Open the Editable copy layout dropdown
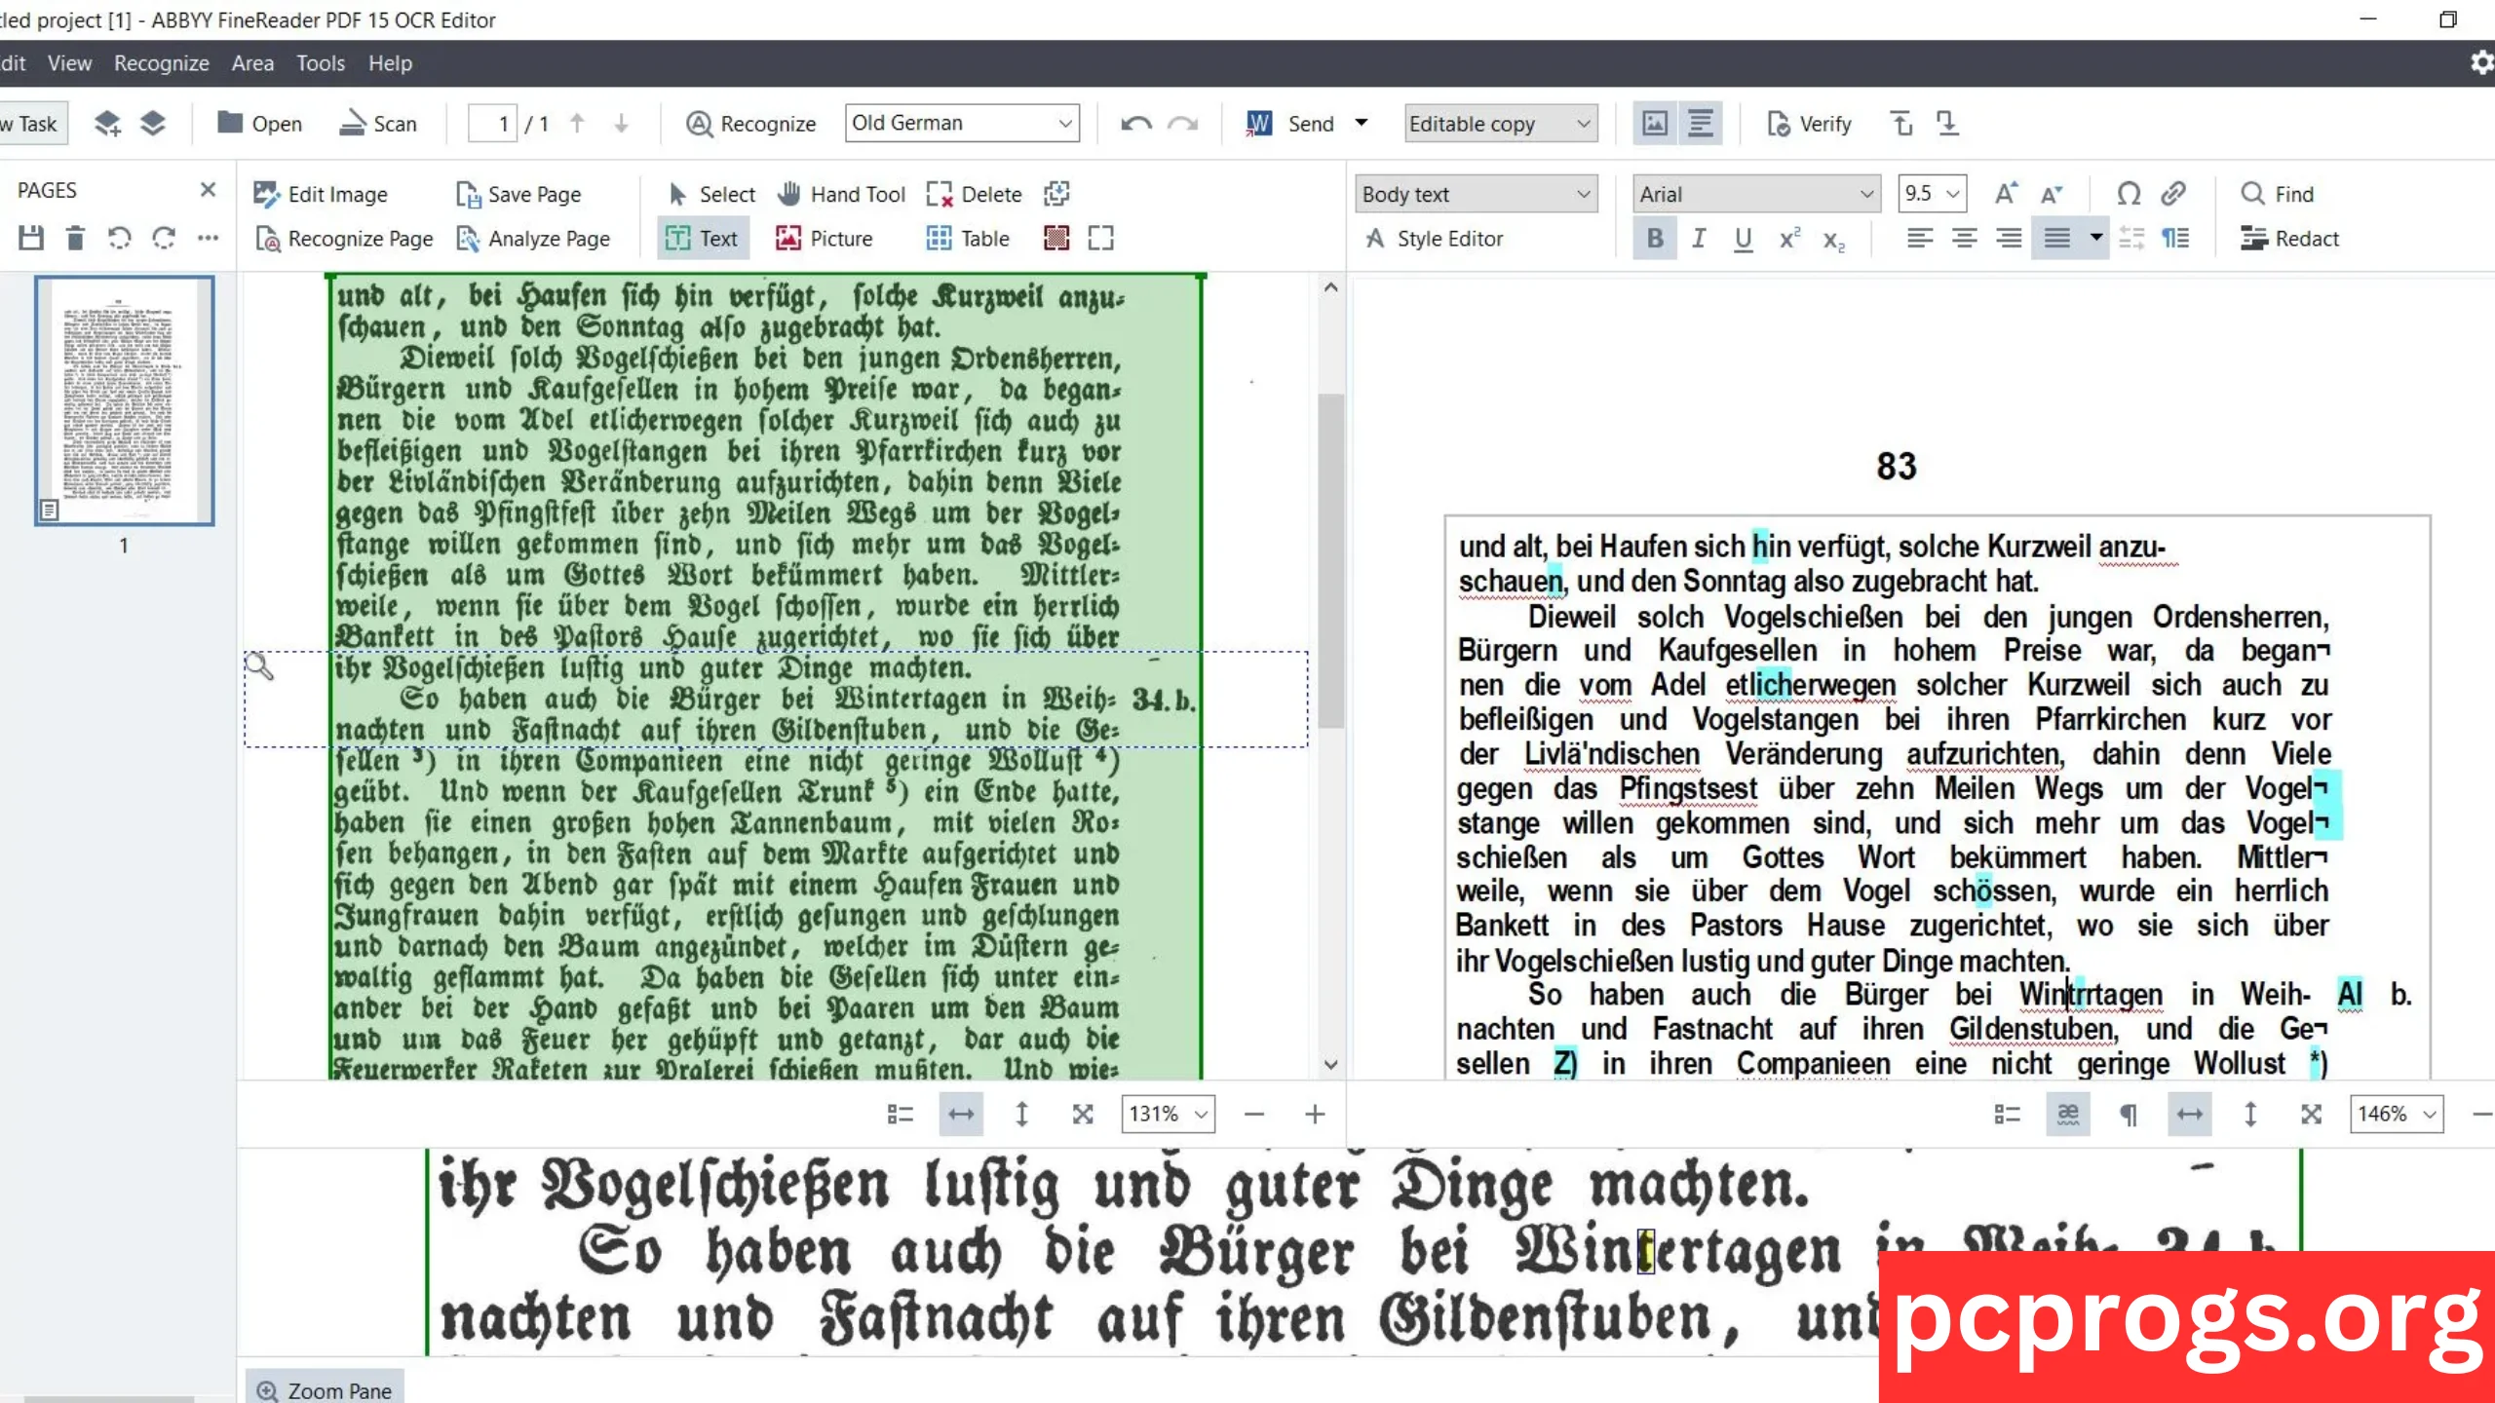The image size is (2495, 1403). (x=1501, y=124)
